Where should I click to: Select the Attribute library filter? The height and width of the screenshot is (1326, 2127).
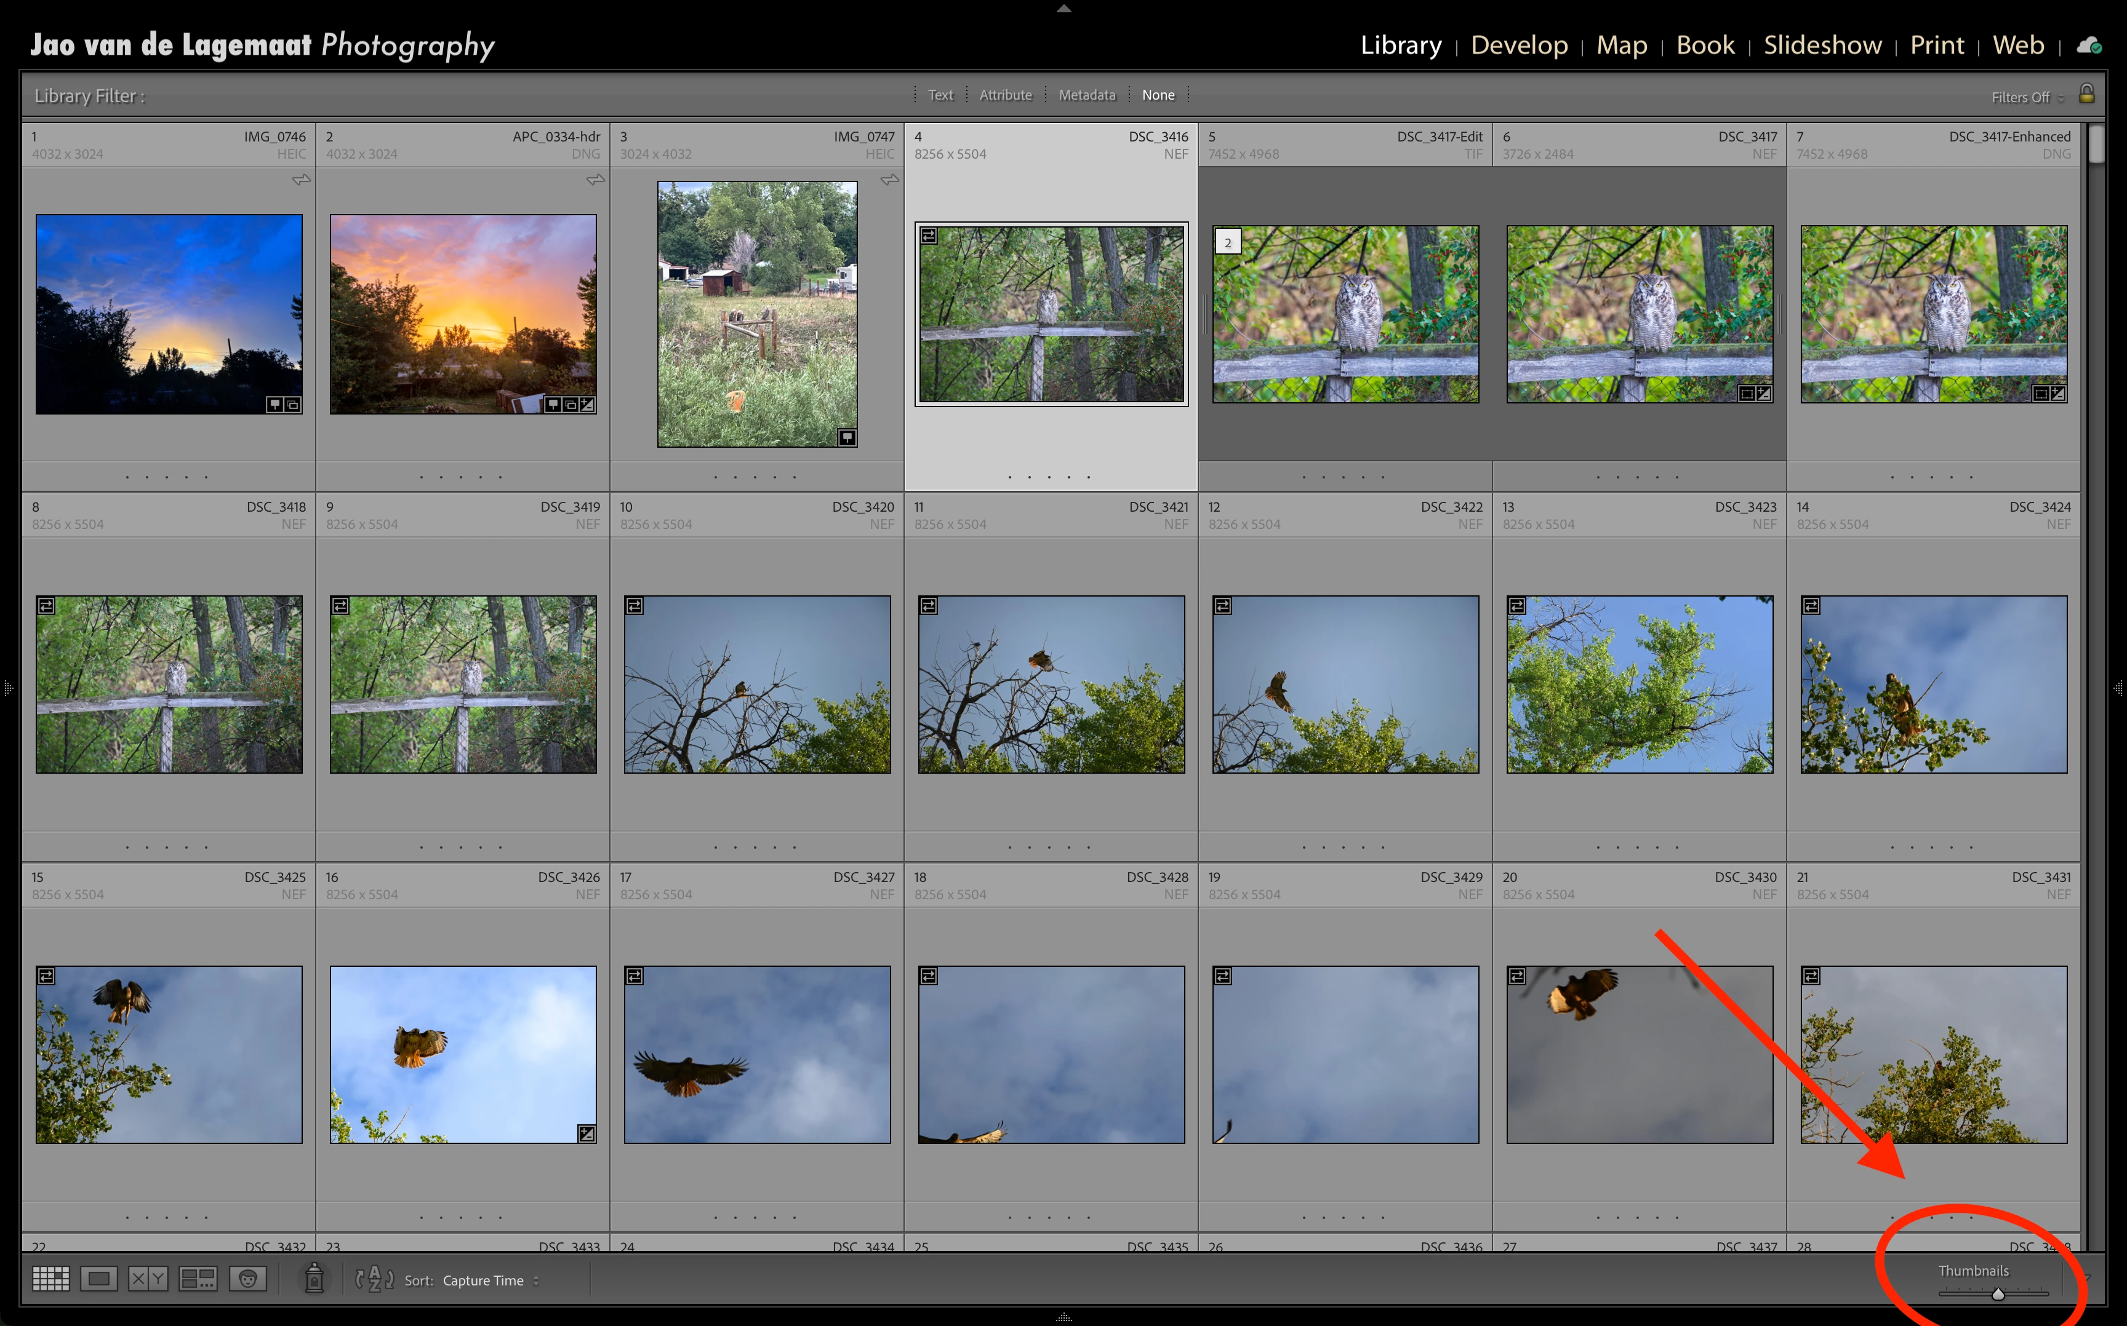point(1006,95)
